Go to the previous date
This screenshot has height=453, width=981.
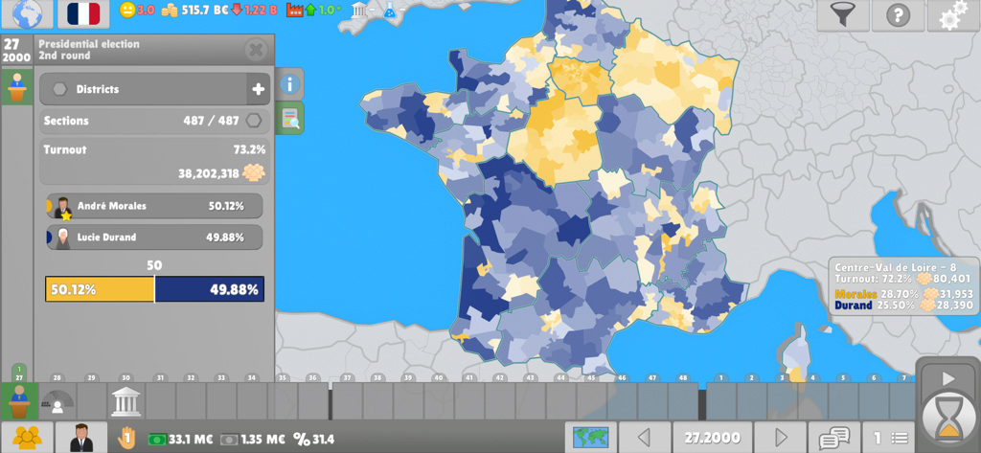click(x=645, y=438)
